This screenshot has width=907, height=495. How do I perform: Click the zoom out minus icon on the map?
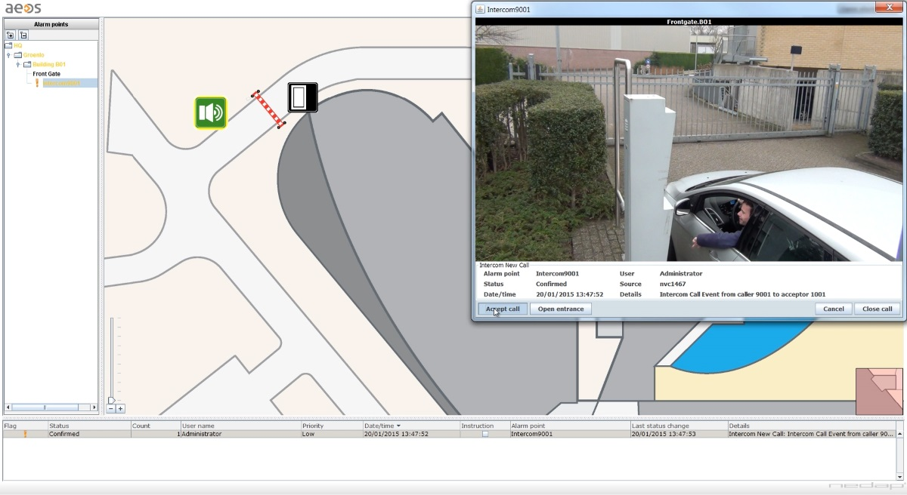(111, 408)
